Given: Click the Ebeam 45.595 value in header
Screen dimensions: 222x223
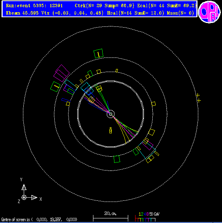Looking at the screenshot, I should [22, 13].
